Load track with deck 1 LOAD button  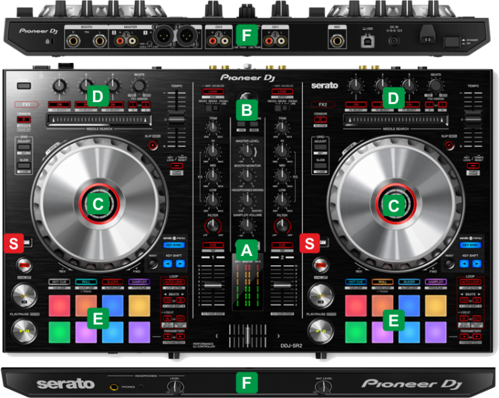point(213,92)
